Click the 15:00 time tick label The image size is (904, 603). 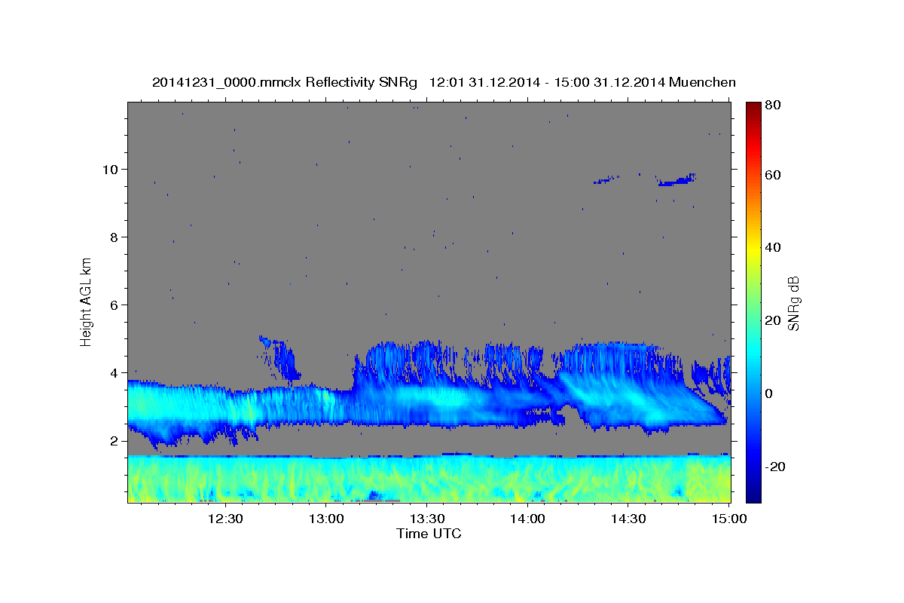[729, 519]
